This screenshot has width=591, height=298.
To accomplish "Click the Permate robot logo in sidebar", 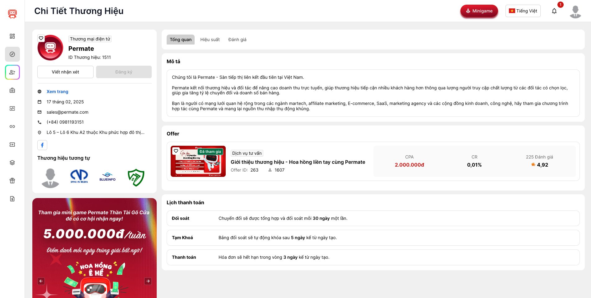I will [x=12, y=14].
